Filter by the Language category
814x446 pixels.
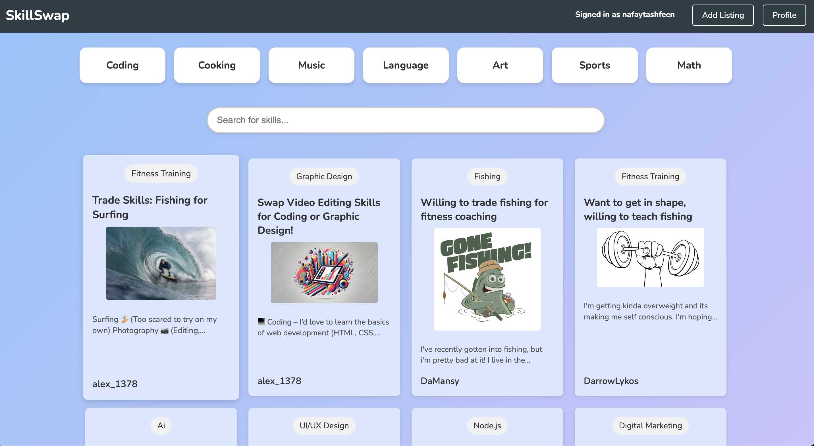point(405,65)
